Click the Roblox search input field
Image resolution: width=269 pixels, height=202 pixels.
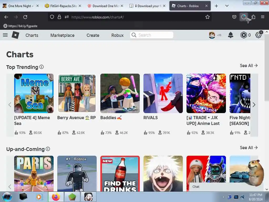pyautogui.click(x=152, y=35)
